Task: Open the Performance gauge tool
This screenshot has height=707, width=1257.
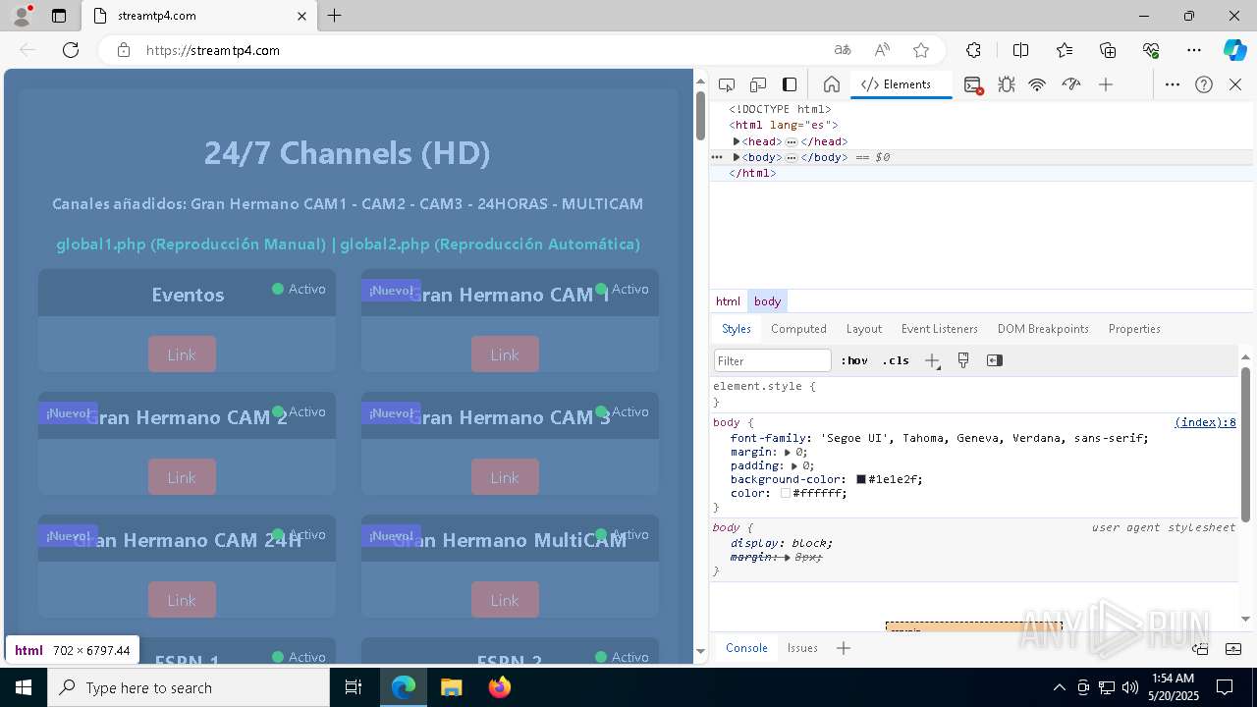Action: (x=1071, y=84)
